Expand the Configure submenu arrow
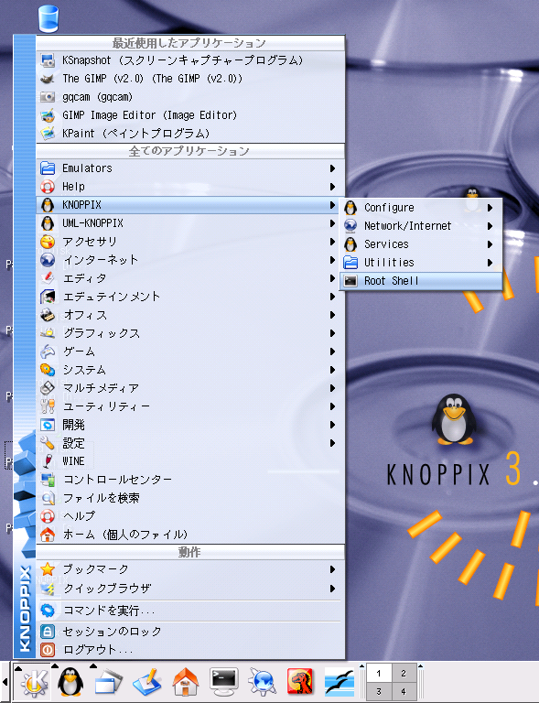This screenshot has height=703, width=539. 490,208
